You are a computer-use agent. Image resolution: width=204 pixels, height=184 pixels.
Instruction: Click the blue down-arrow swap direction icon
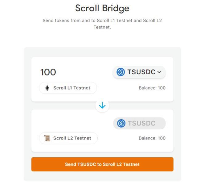click(102, 106)
